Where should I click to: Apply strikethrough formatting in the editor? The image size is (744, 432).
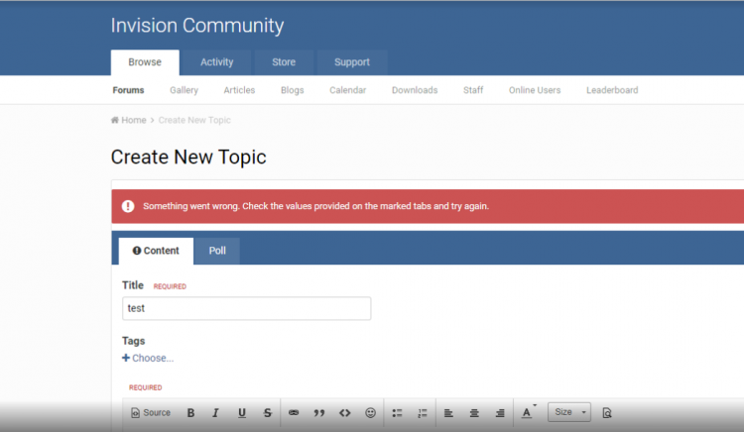point(267,413)
